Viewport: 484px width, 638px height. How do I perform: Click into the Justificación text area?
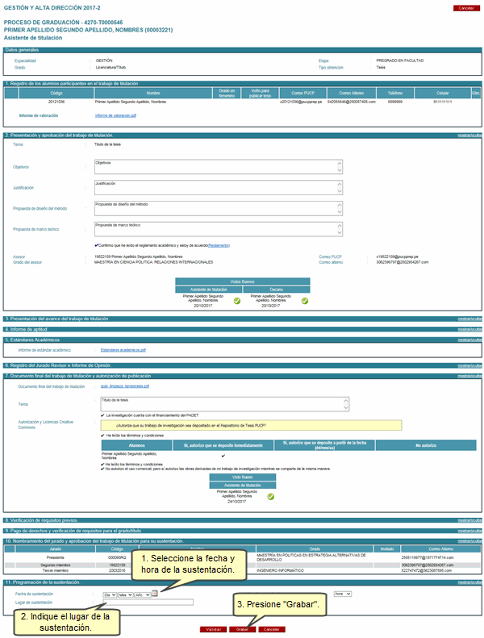(x=219, y=188)
